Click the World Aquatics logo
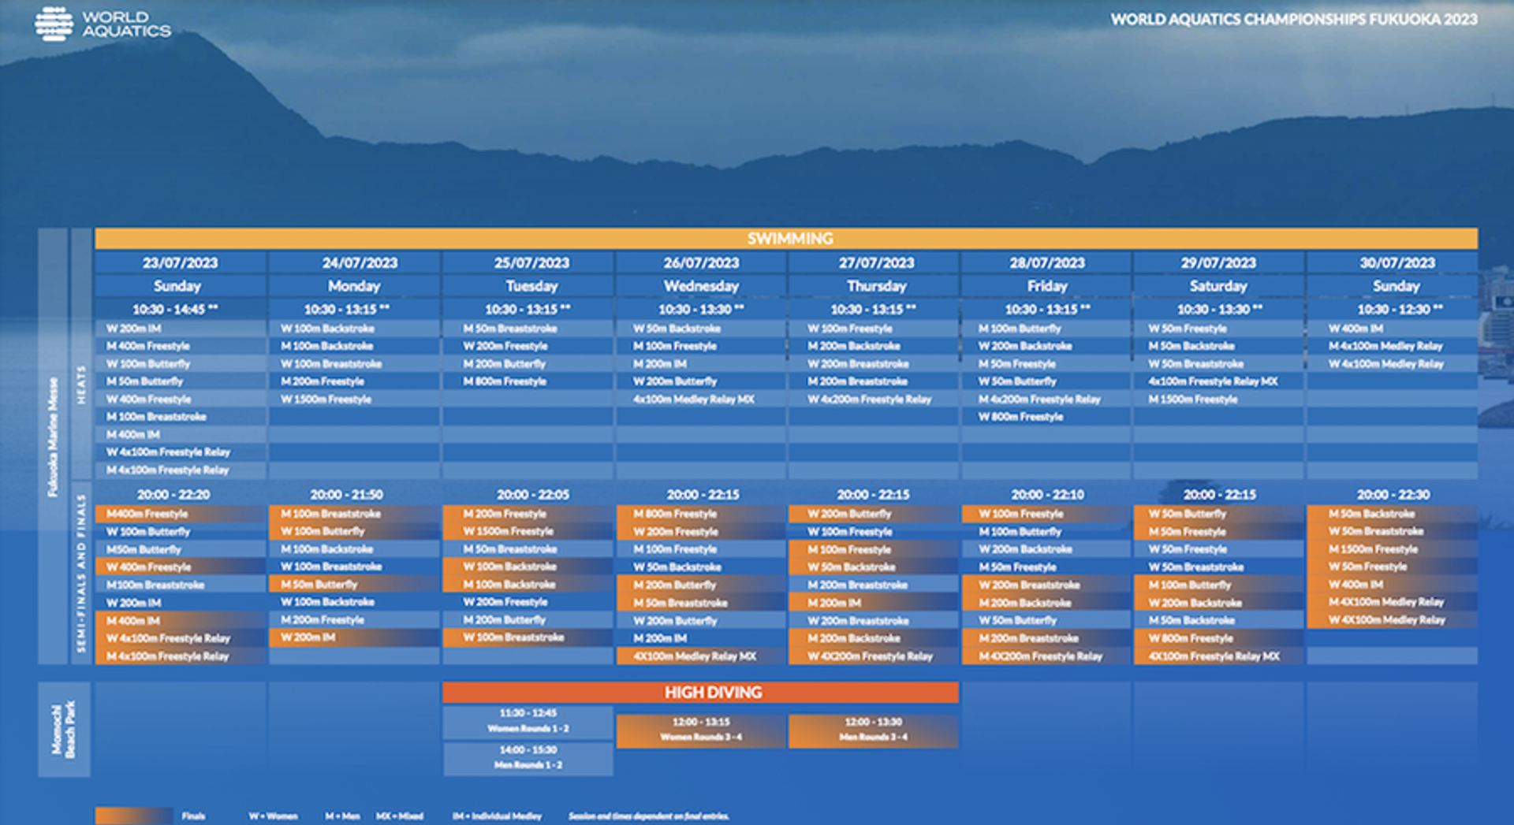The width and height of the screenshot is (1514, 825). (103, 24)
